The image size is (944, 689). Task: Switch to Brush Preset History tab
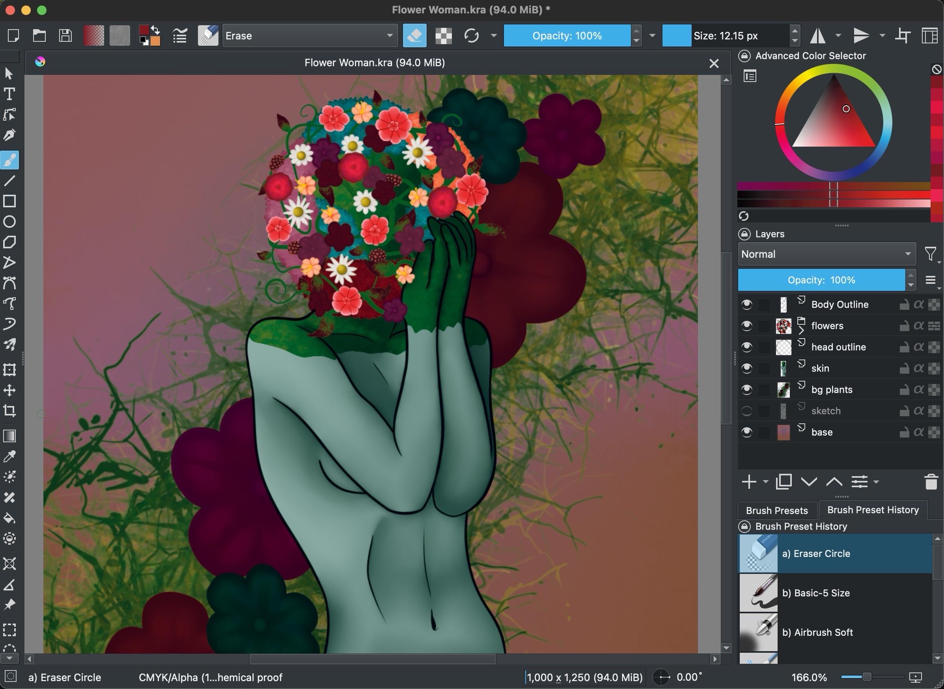pyautogui.click(x=873, y=510)
